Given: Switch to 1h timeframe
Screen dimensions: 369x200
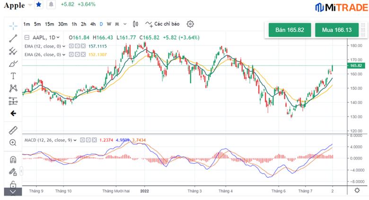Looking at the screenshot, I should 74,24.
